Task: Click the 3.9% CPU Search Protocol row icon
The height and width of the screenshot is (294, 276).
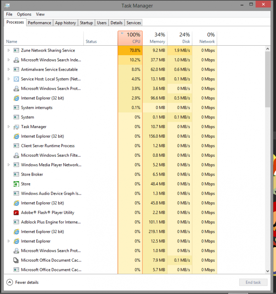Action: 16,89
